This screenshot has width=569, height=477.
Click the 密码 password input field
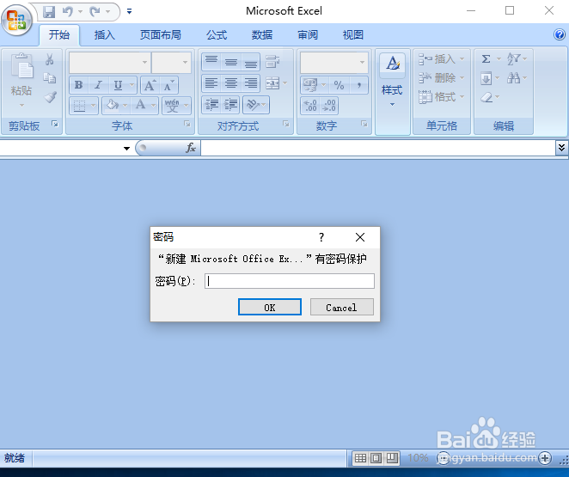tap(290, 281)
